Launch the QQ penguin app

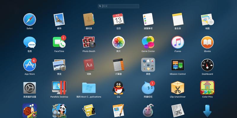(118, 88)
